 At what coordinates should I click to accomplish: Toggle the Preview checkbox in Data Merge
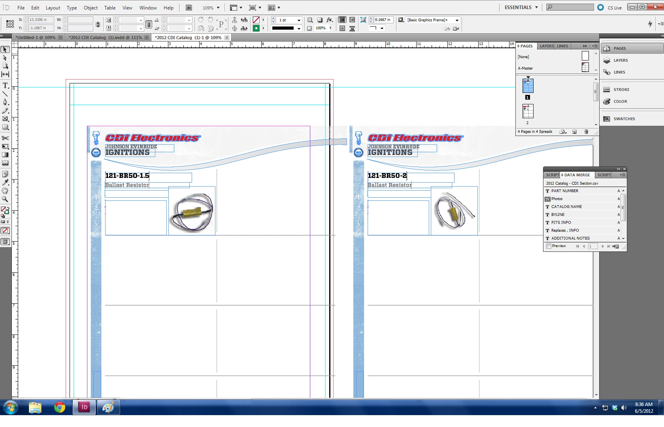click(549, 246)
